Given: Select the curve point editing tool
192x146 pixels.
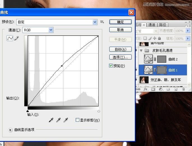Looking at the screenshot, I should 10,39.
